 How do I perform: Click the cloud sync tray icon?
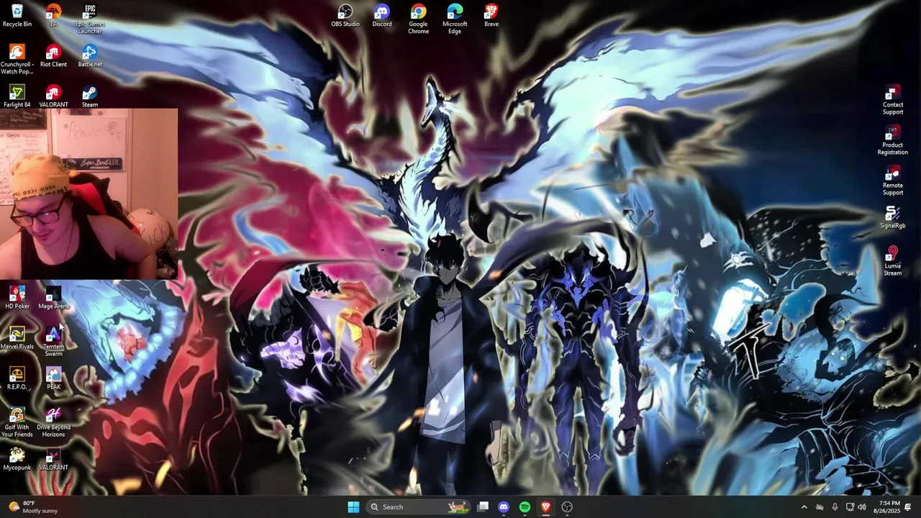pyautogui.click(x=820, y=507)
